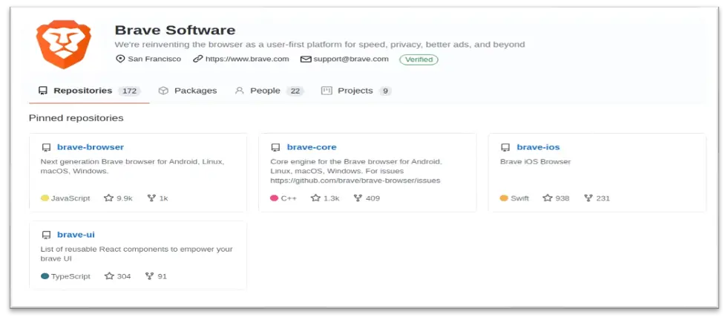Click the star icon on brave-ui
The width and height of the screenshot is (728, 320).
click(108, 276)
